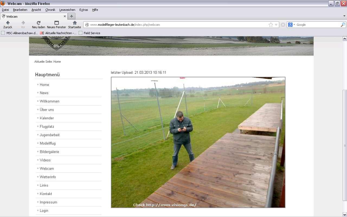Image resolution: width=347 pixels, height=217 pixels.
Task: Click the search magnifier icon in search box
Action: (343, 25)
